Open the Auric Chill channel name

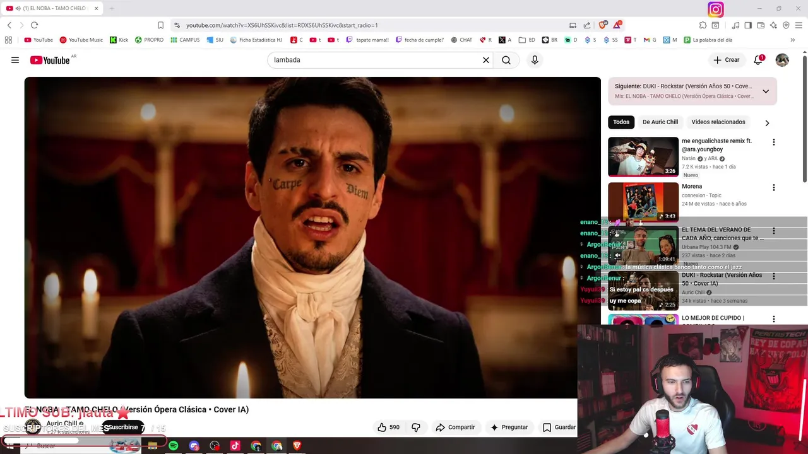point(62,424)
